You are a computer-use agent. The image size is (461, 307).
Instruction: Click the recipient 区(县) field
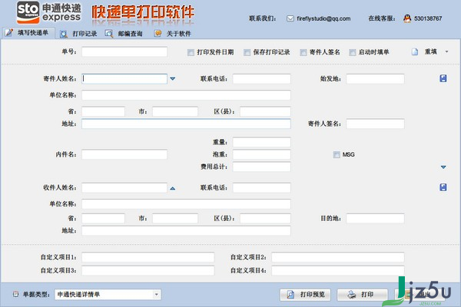pos(265,218)
